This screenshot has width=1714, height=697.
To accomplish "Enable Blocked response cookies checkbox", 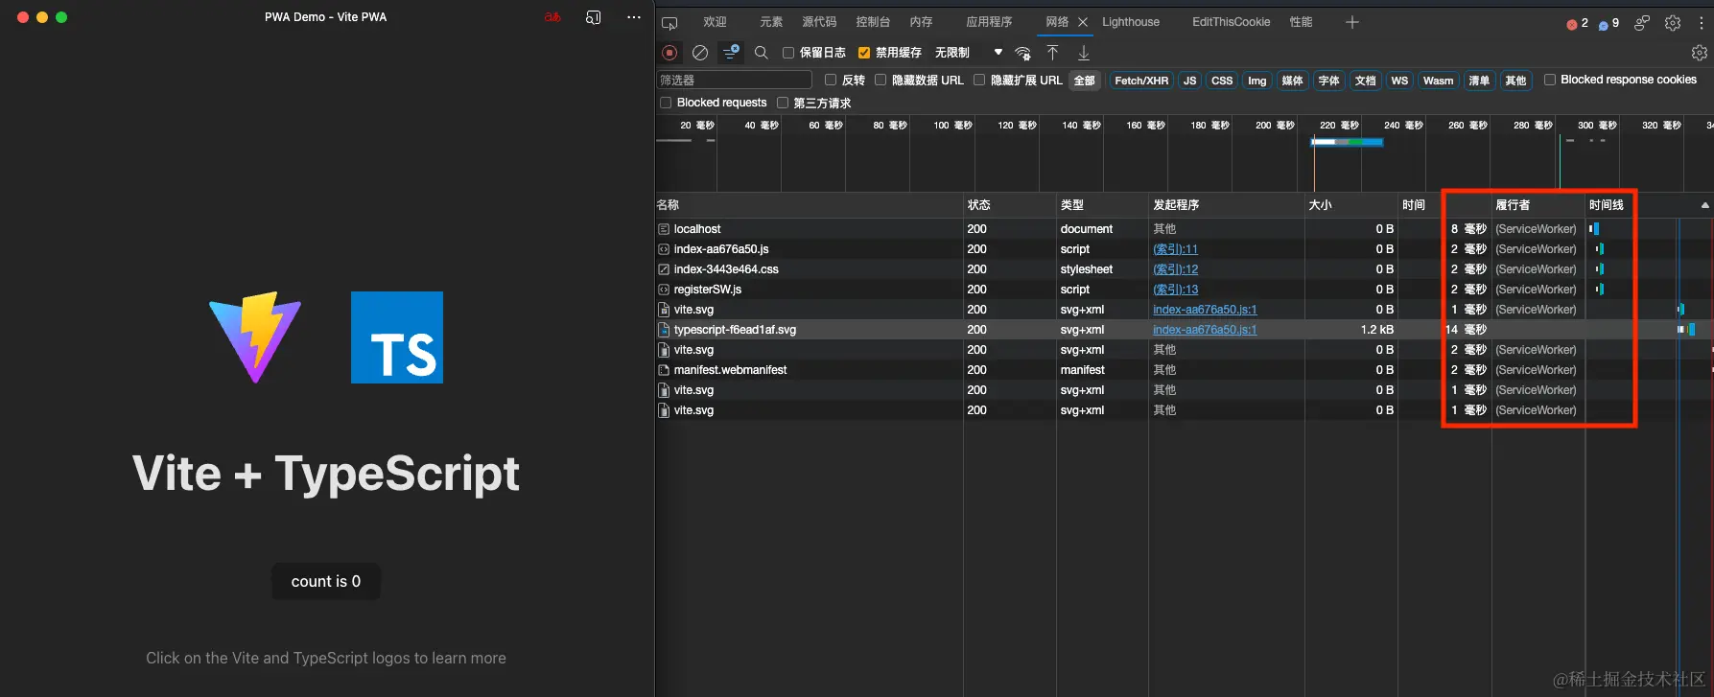I will click(x=1549, y=80).
